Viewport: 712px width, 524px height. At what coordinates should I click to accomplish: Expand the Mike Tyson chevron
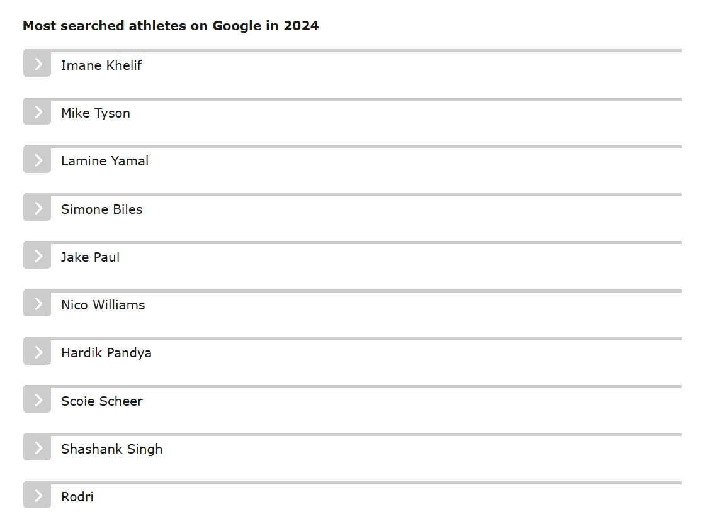point(37,112)
